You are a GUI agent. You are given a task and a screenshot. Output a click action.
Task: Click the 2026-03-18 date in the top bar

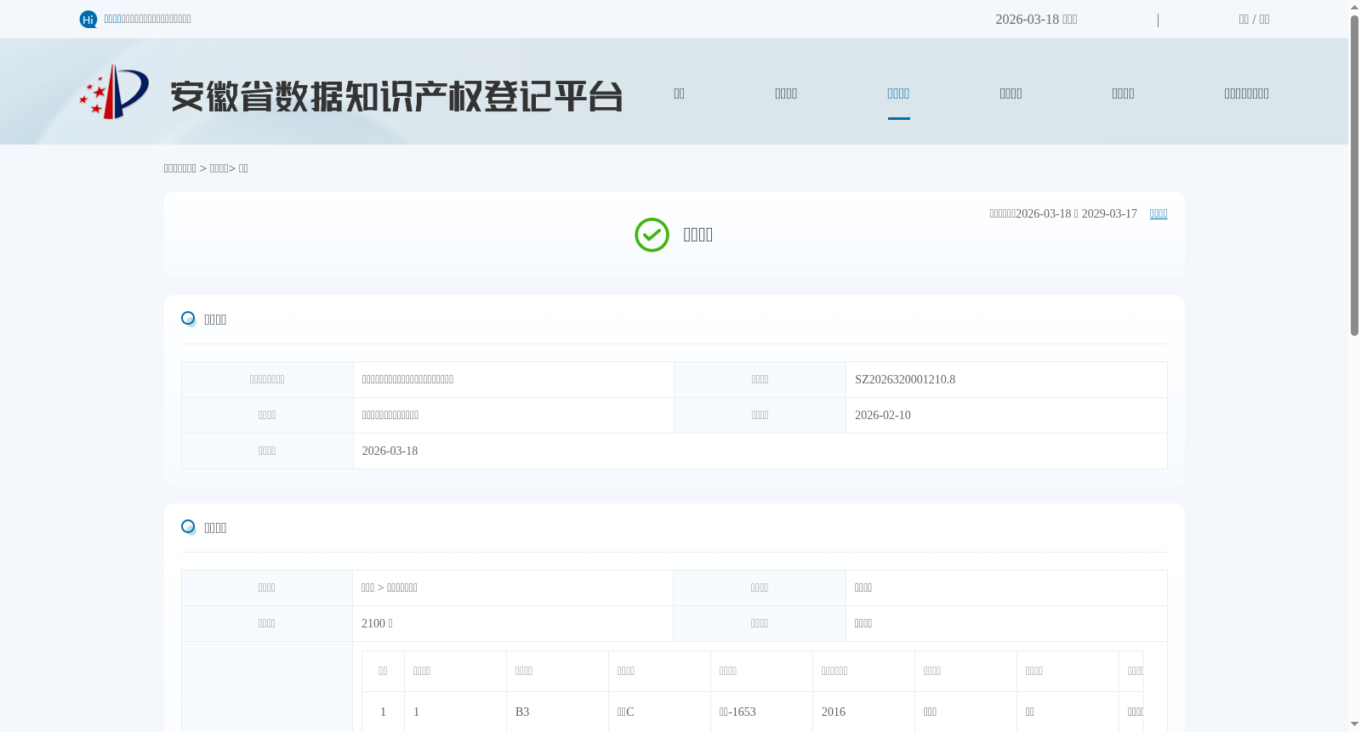click(1036, 20)
